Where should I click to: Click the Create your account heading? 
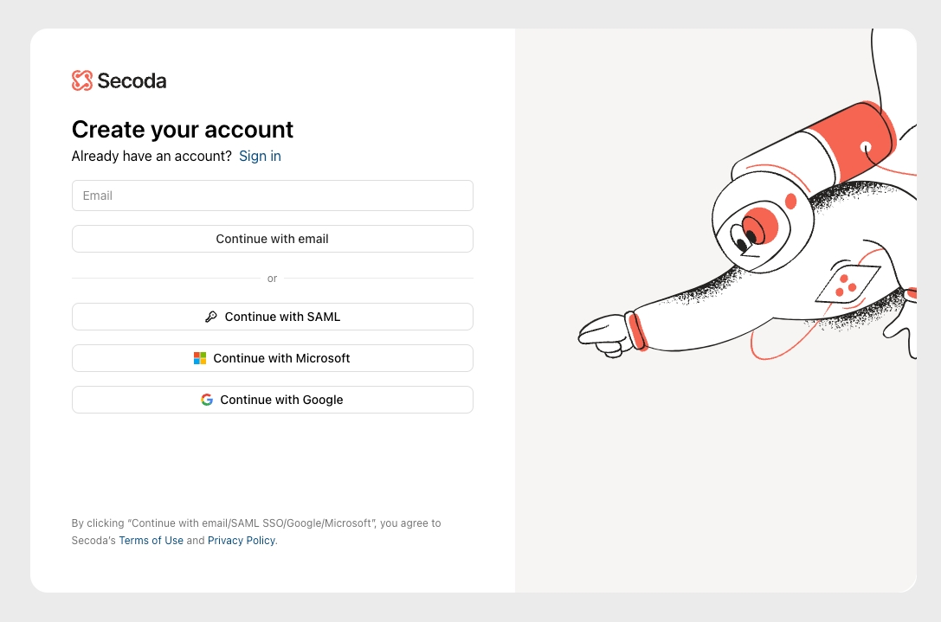pos(183,130)
